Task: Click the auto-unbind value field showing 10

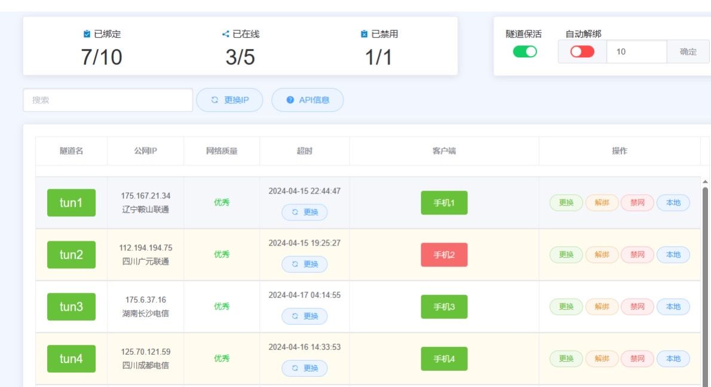Action: (636, 52)
